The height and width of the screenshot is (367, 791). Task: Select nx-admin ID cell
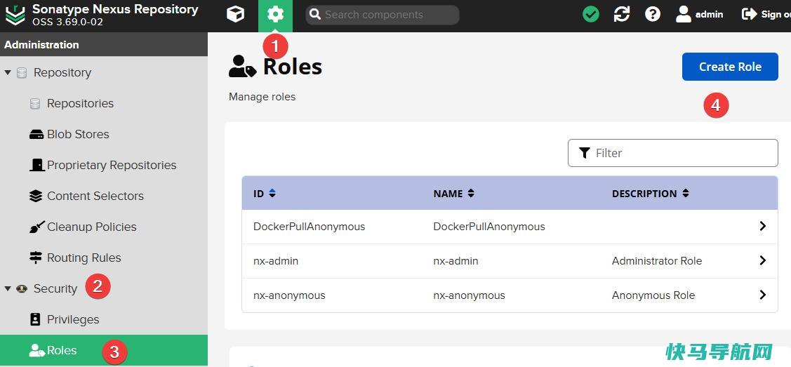pos(275,261)
